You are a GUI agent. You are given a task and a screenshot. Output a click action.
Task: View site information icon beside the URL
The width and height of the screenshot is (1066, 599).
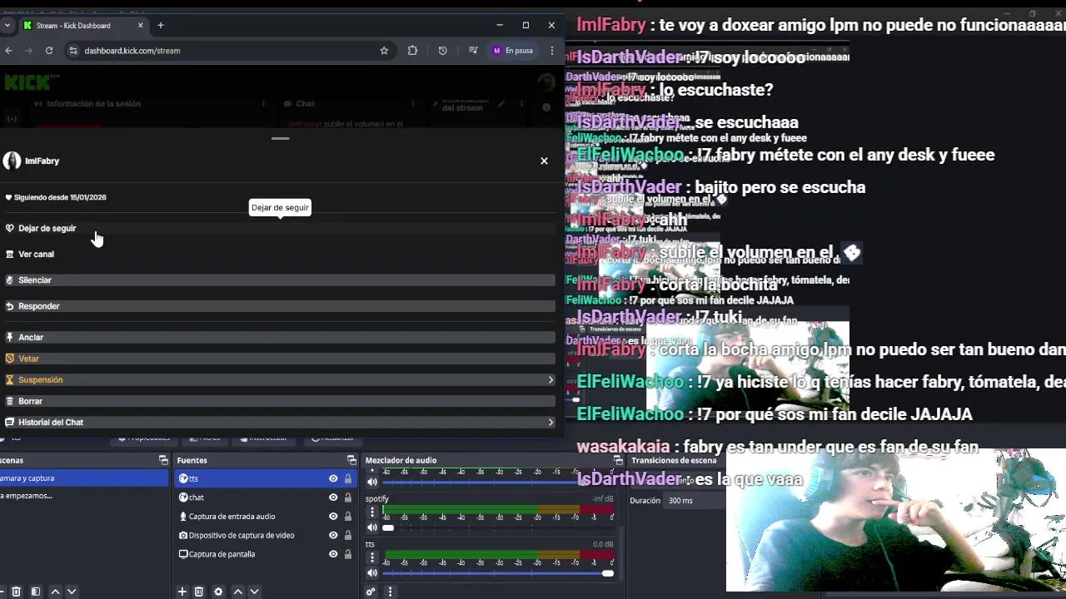point(73,51)
